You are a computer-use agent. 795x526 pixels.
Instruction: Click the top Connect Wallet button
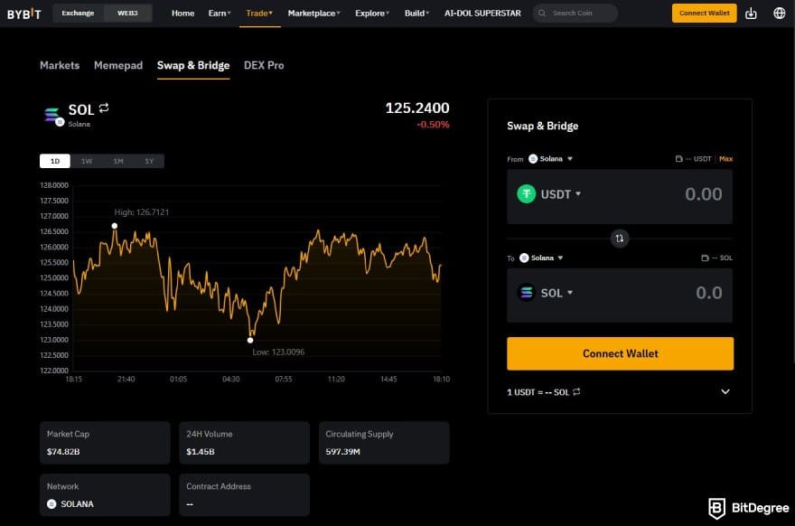coord(705,14)
